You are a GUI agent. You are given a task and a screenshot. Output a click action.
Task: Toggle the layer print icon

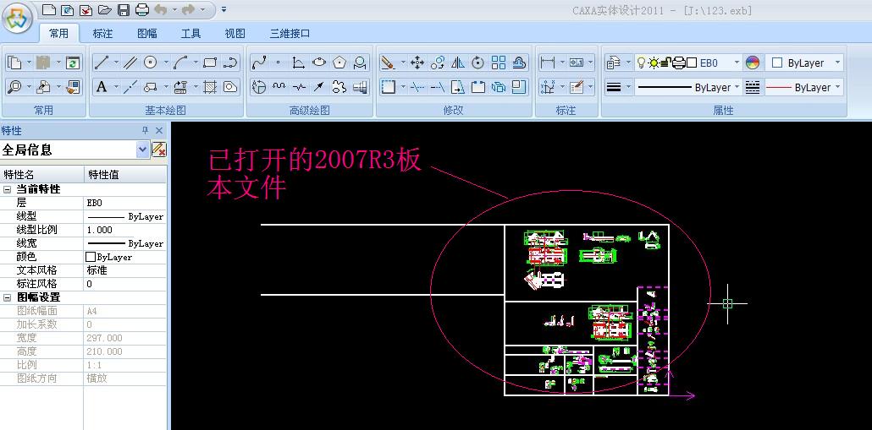tap(678, 63)
